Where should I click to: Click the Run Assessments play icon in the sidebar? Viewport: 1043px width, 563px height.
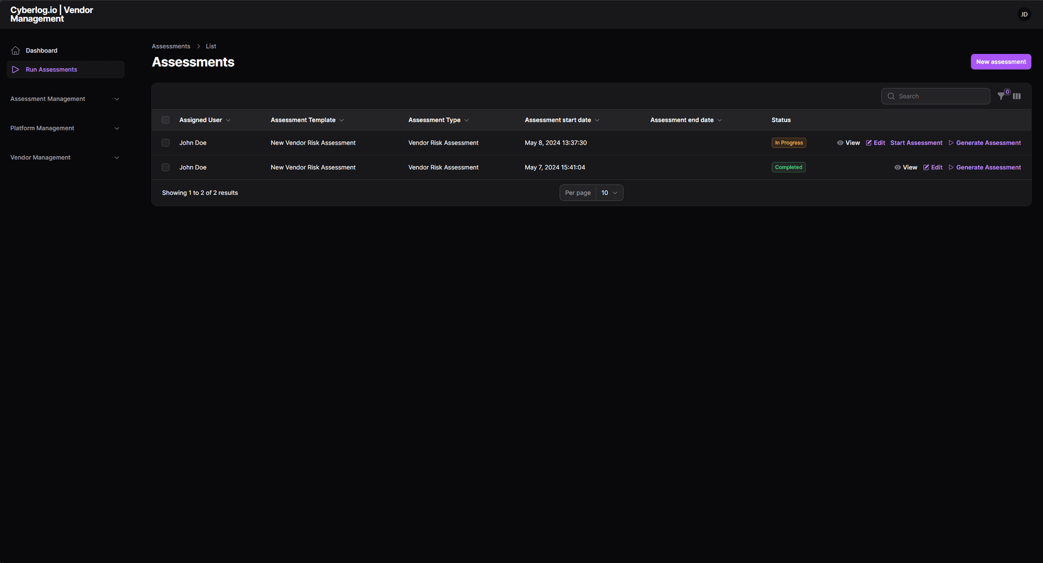point(15,69)
